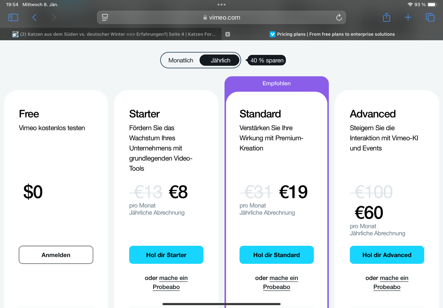Image resolution: width=443 pixels, height=308 pixels.
Task: Open the share sheet icon
Action: point(387,17)
